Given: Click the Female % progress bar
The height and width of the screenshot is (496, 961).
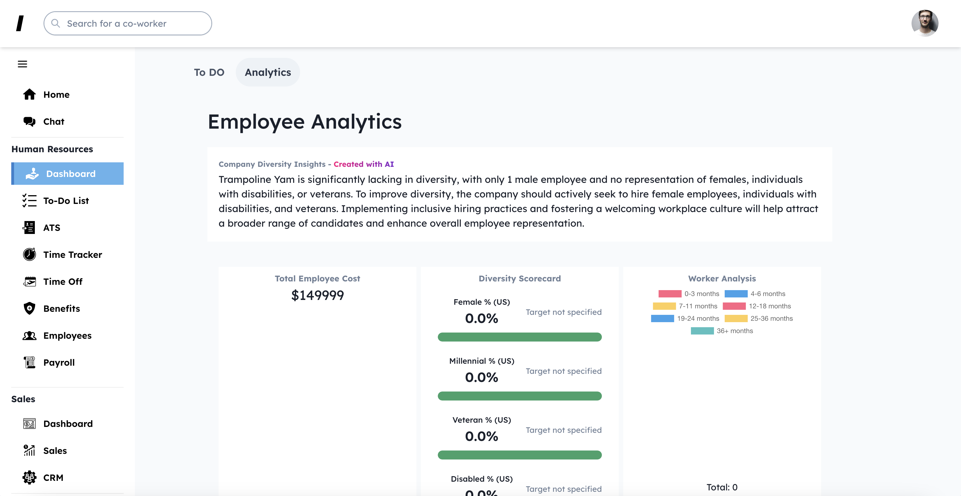Looking at the screenshot, I should click(x=519, y=337).
